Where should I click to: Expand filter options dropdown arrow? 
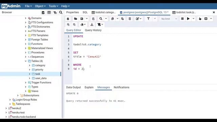[x=155, y=19]
